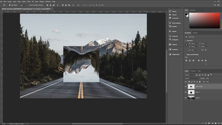Toggle visibility of Layer 0

point(186,98)
